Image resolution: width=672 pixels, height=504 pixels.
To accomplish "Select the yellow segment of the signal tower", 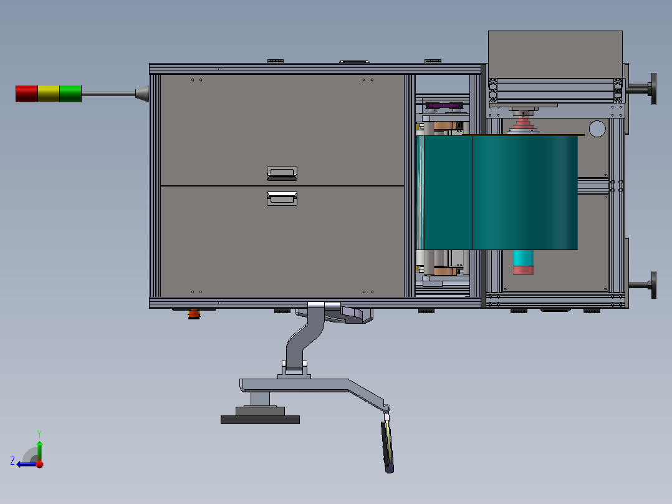I will (x=49, y=94).
